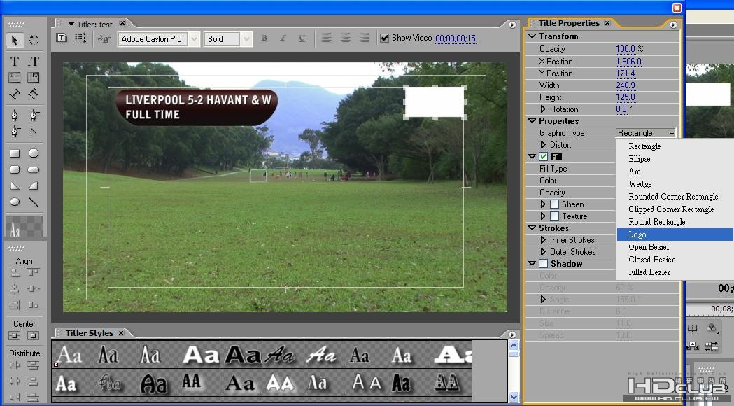Enable the Texture checkbox
Viewport: 734px width, 406px height.
[x=554, y=216]
